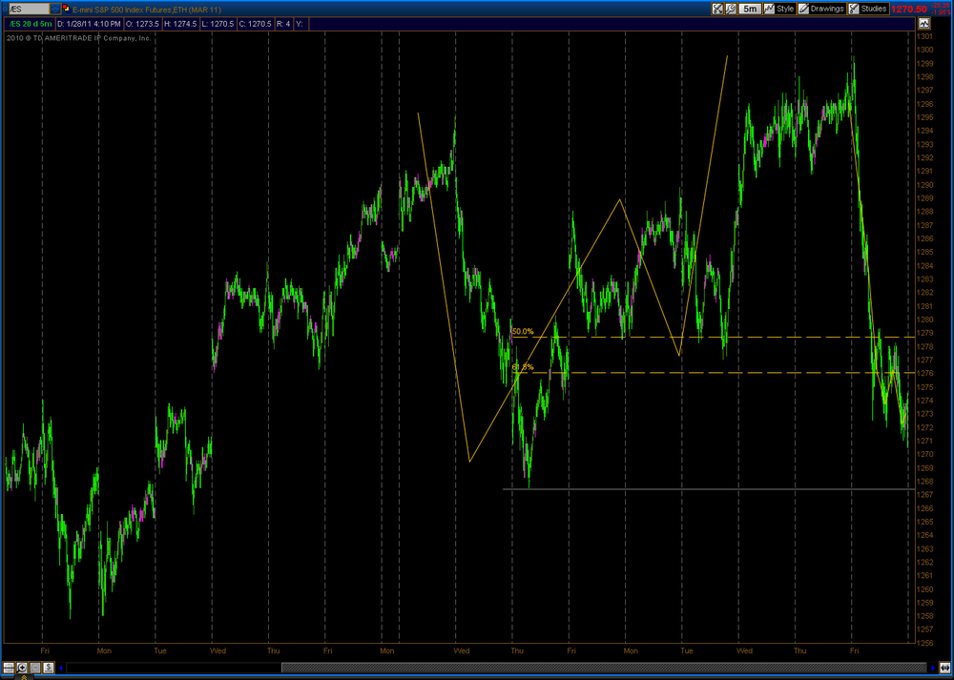Image resolution: width=954 pixels, height=680 pixels.
Task: Click the 'O: 1273.5' open value cell
Action: tap(142, 25)
